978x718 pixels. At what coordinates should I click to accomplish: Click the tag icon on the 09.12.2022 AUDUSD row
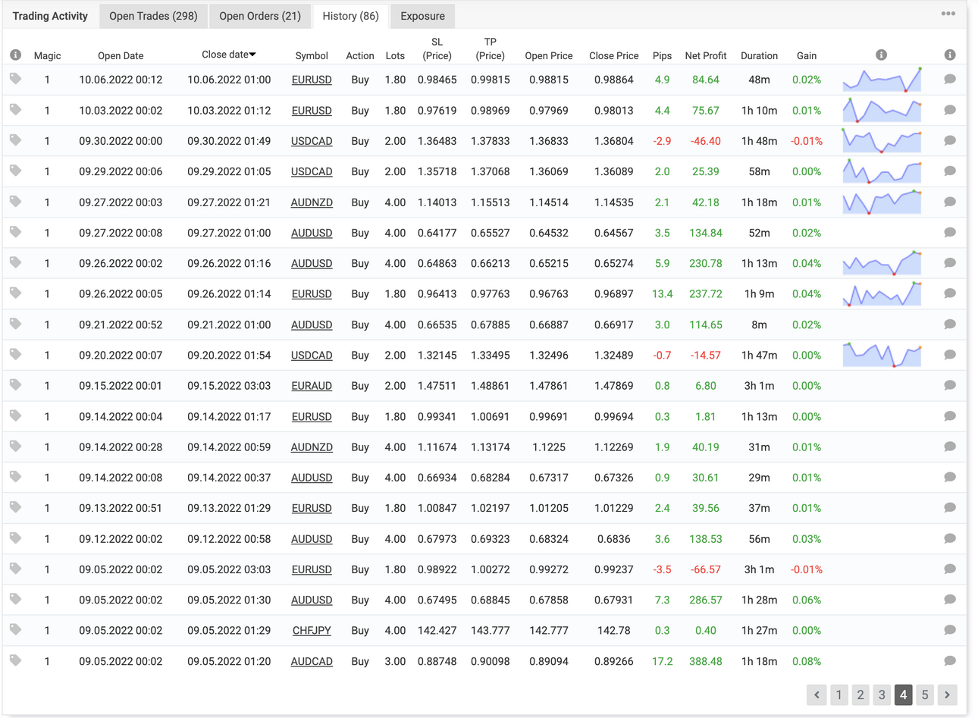(x=15, y=538)
